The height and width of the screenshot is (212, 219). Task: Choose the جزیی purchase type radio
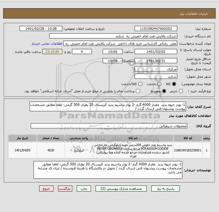181,91
